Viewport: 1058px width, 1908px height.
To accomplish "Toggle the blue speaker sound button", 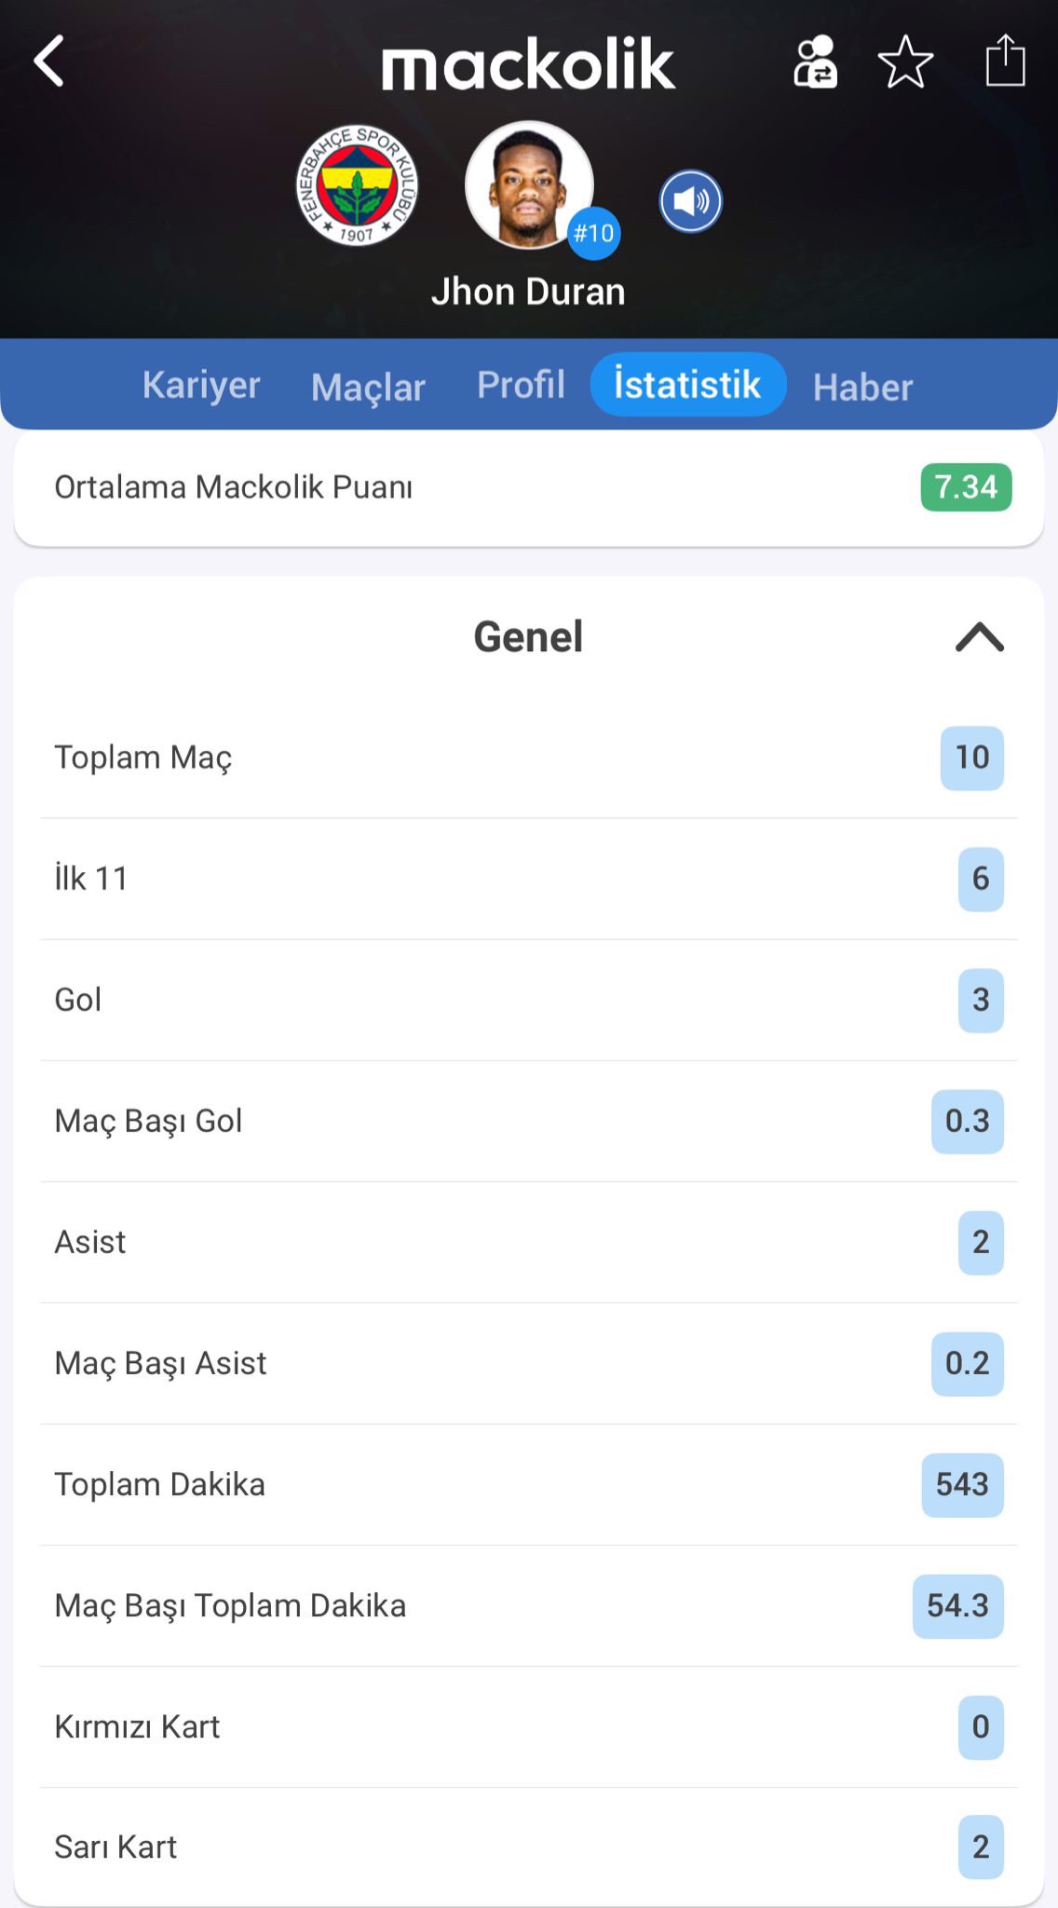I will pos(690,201).
